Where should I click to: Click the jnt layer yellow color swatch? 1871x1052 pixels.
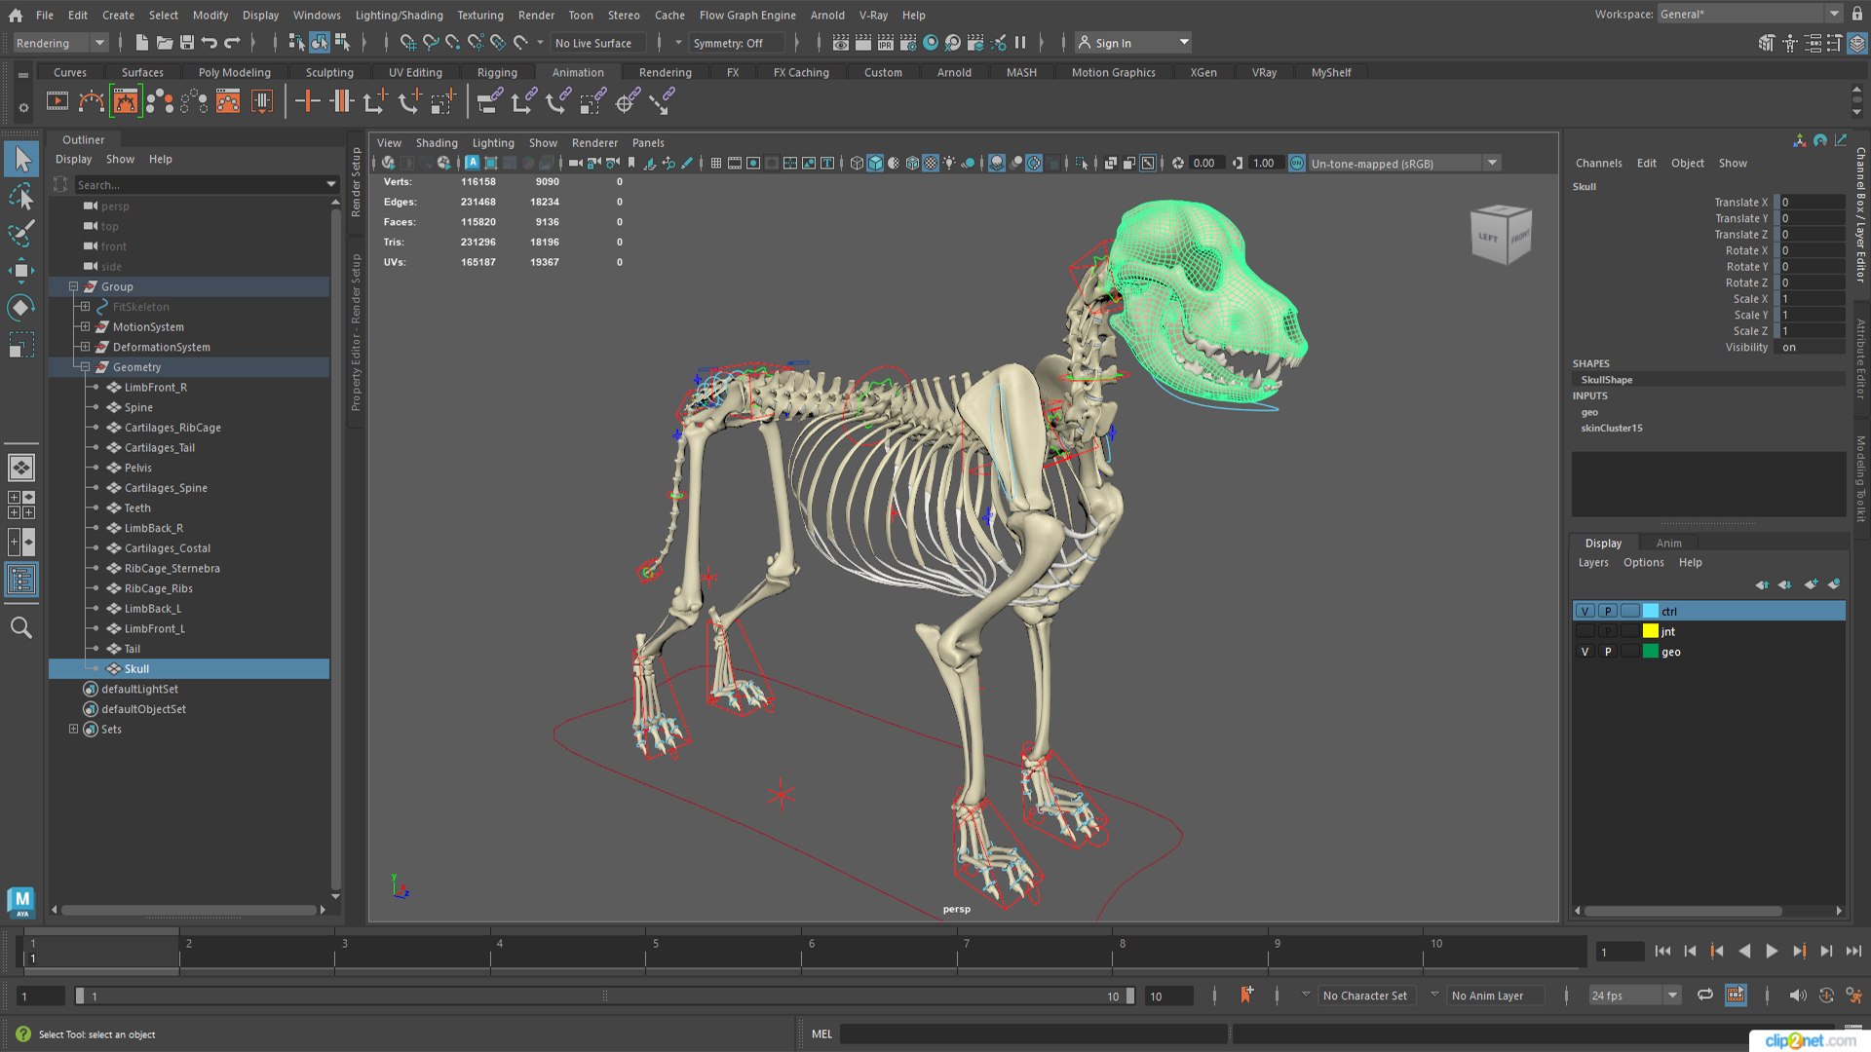coord(1651,631)
